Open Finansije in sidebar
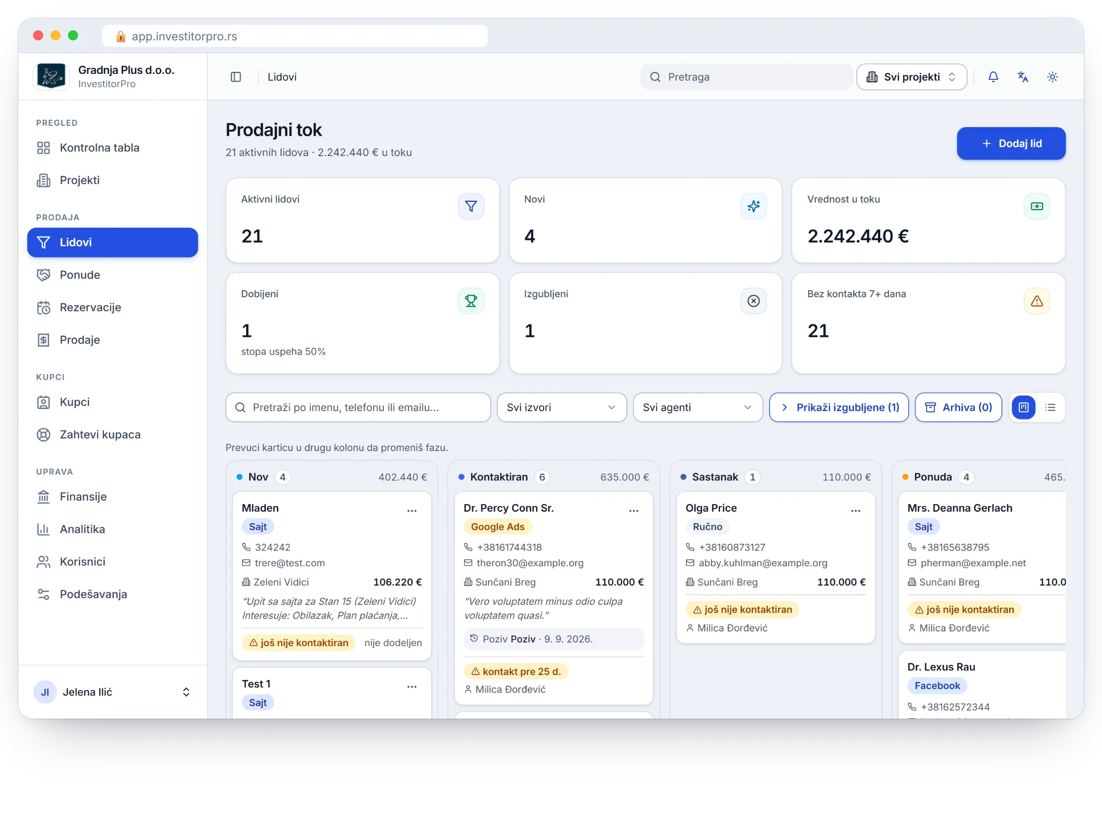The height and width of the screenshot is (826, 1102). (x=112, y=497)
